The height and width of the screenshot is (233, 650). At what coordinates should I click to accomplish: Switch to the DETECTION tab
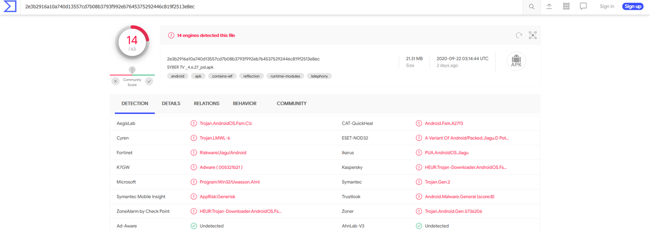click(x=135, y=103)
